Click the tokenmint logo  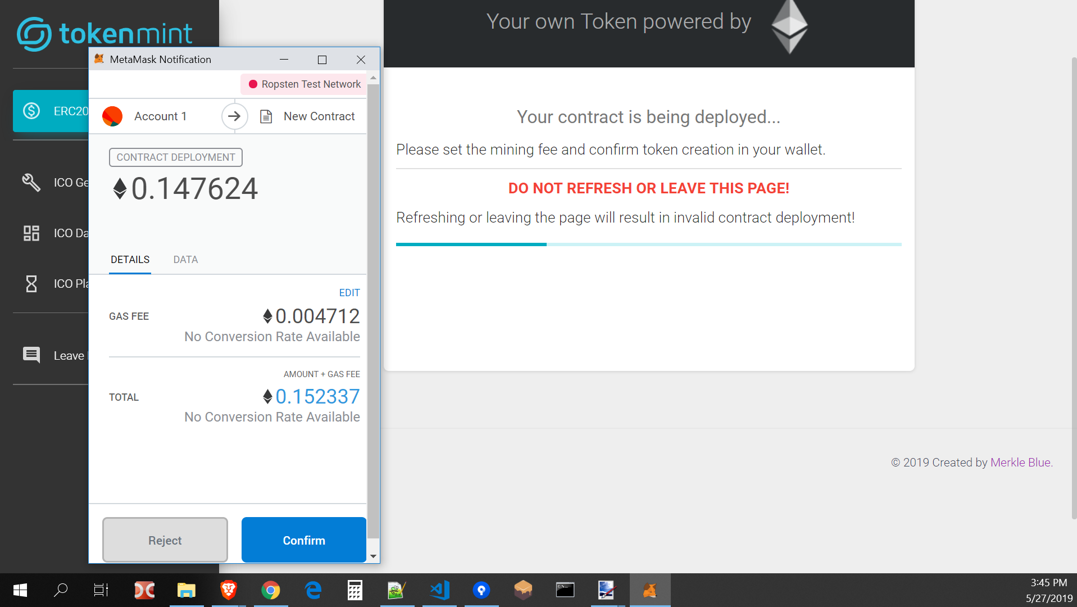[x=104, y=34]
